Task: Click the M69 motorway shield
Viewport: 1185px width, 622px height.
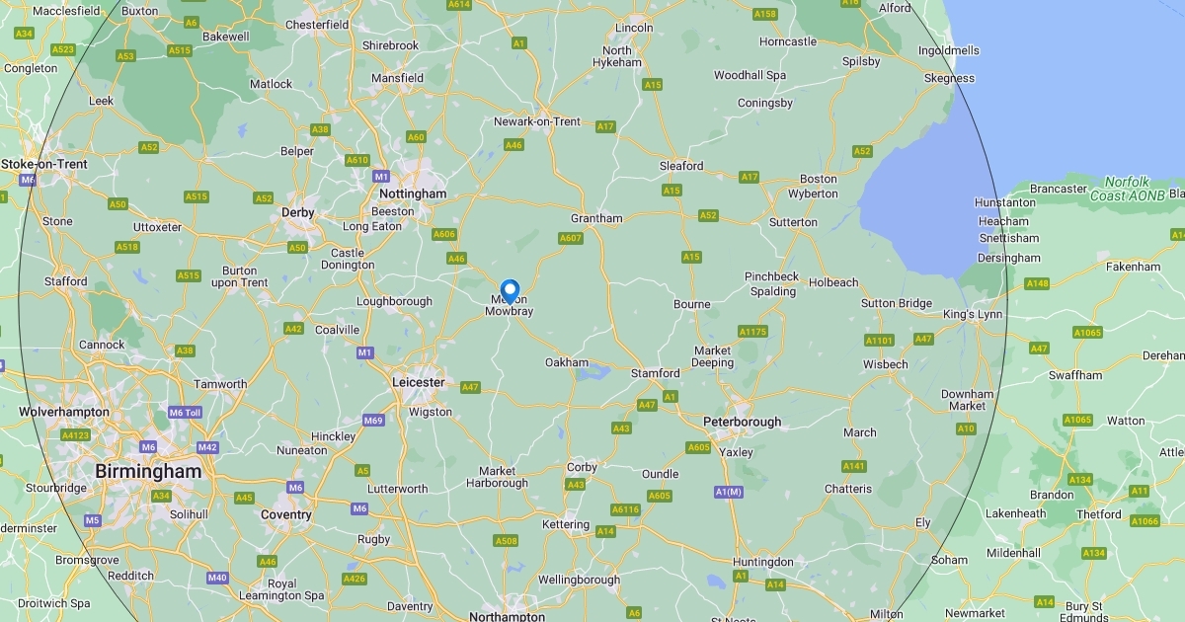Action: 373,421
